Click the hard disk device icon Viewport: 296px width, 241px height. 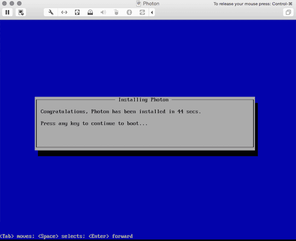77,12
